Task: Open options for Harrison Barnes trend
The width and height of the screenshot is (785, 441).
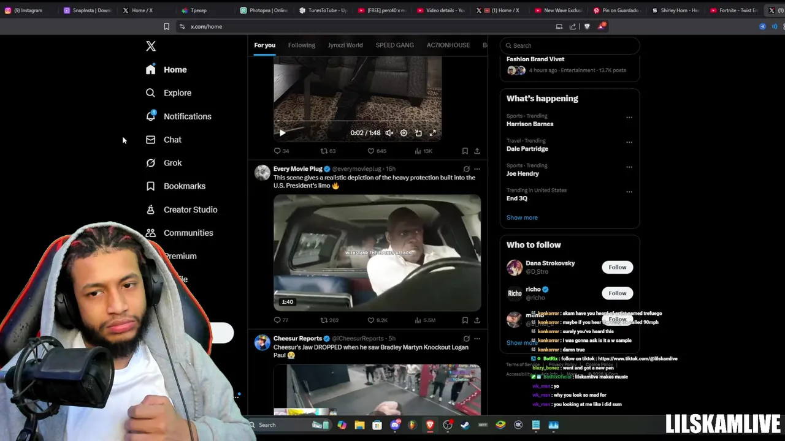Action: pyautogui.click(x=629, y=117)
